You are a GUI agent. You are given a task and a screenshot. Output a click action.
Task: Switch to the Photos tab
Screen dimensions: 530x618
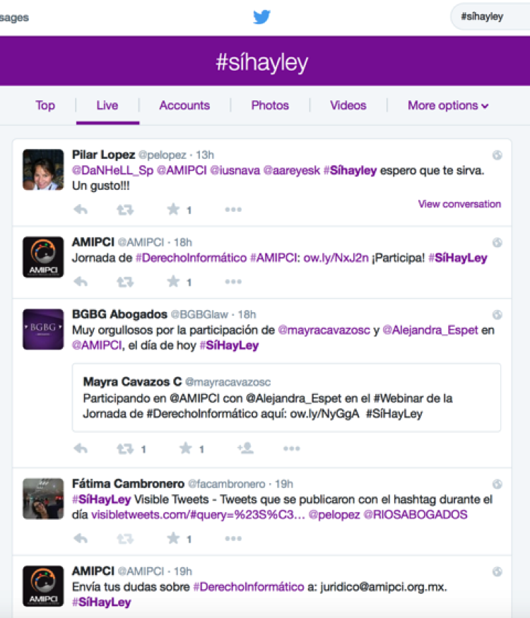point(270,105)
